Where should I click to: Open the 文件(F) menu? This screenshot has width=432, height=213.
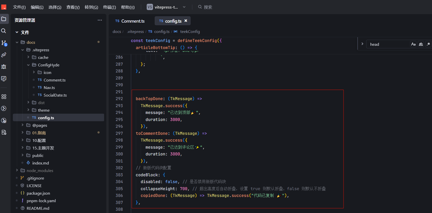tap(19, 7)
